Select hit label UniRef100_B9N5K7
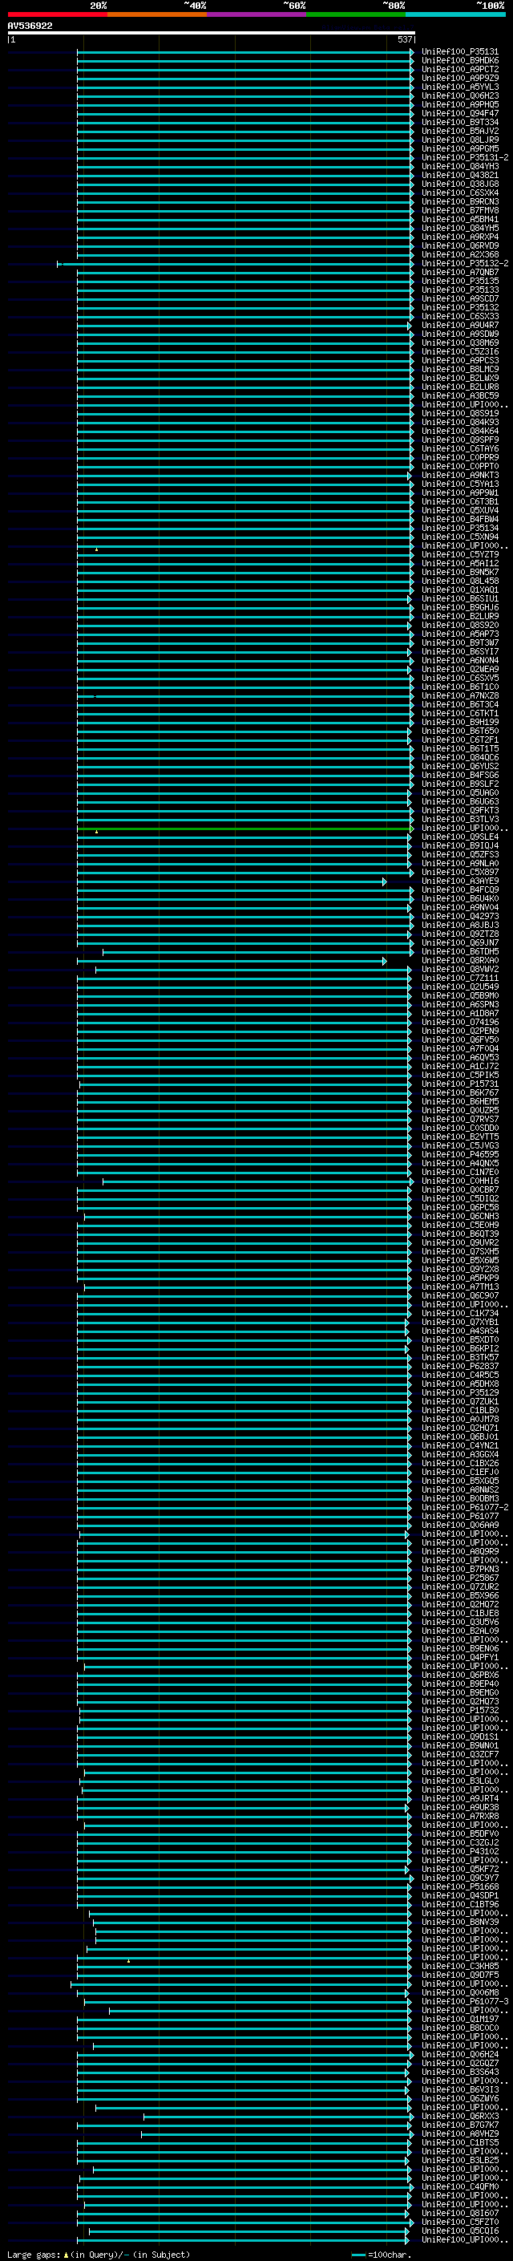Image resolution: width=513 pixels, height=2261 pixels. pyautogui.click(x=460, y=573)
